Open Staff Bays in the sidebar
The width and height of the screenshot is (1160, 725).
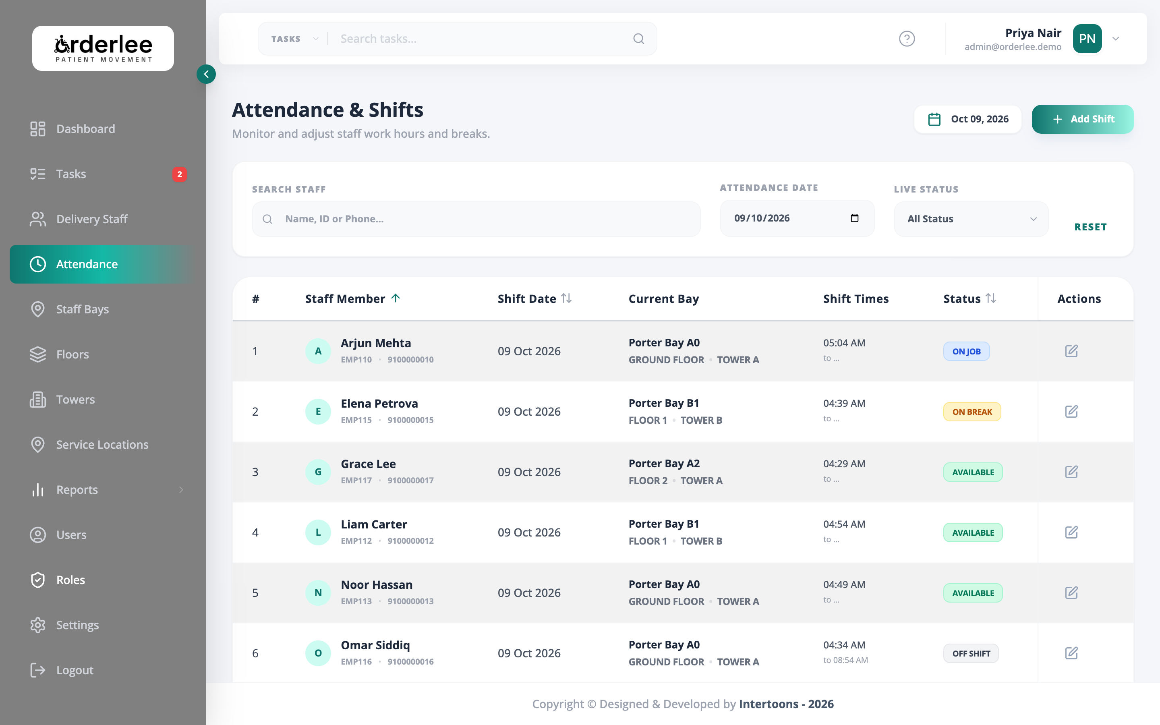point(103,309)
